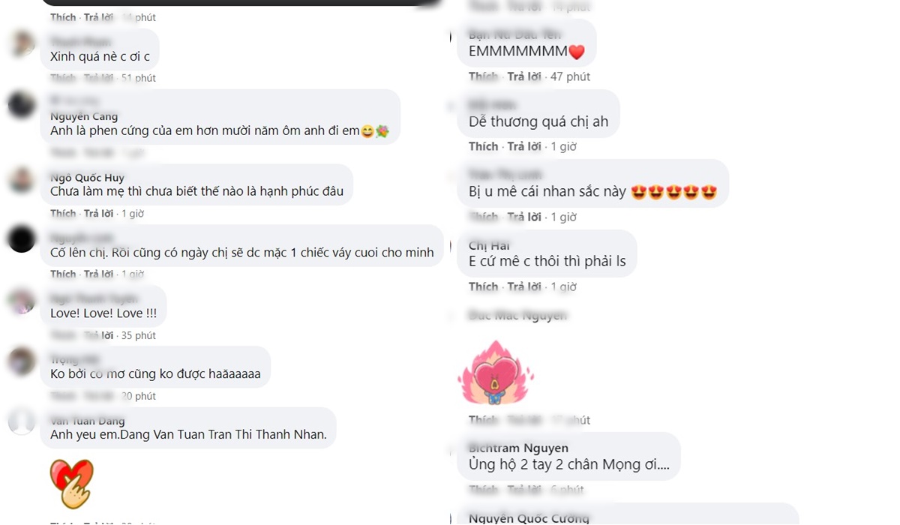The image size is (900, 525).
Task: Open Nguyên Cang's name link
Action: point(84,116)
